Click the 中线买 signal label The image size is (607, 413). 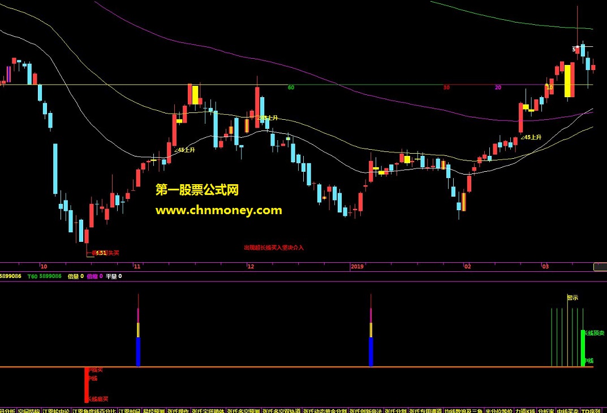coord(95,370)
